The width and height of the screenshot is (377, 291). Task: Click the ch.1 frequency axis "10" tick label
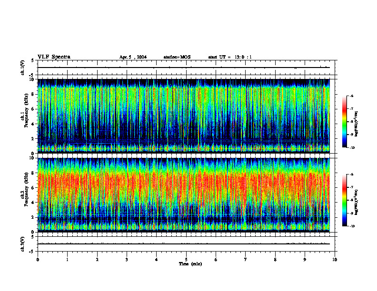(31, 79)
